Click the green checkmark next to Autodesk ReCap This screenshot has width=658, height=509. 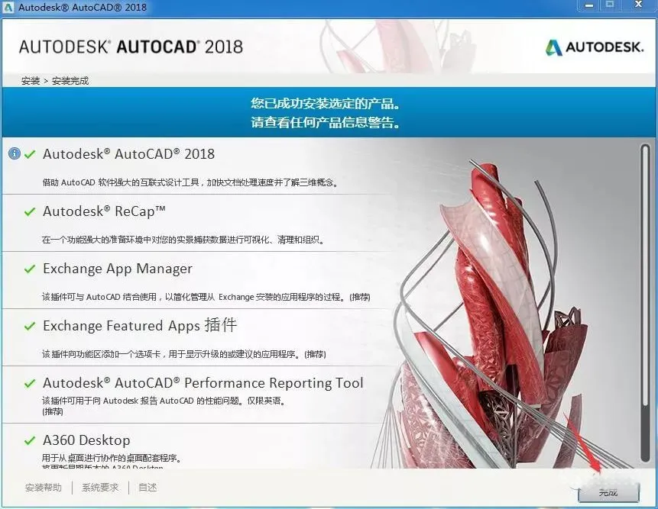click(29, 211)
